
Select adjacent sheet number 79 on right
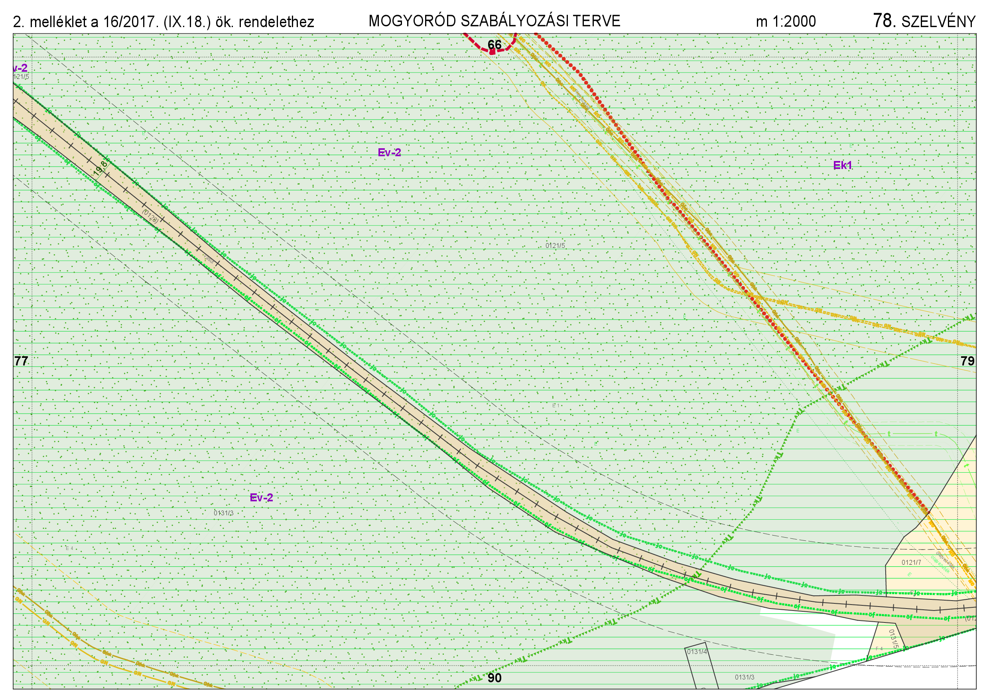(x=967, y=361)
